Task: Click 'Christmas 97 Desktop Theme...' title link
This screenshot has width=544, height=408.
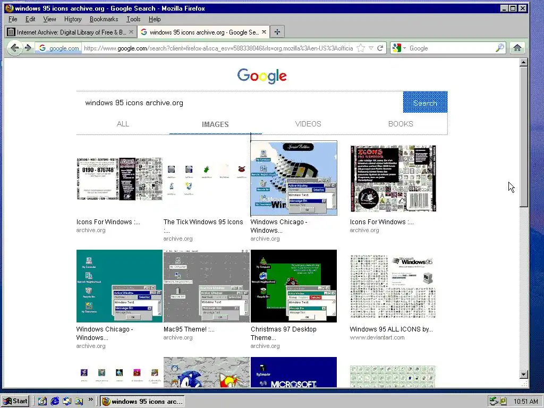Action: 284,333
